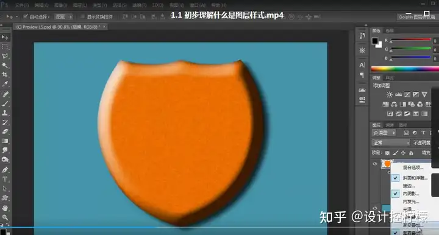Open the Character panel icon
Screen dimensions: 439x235
pos(362,65)
